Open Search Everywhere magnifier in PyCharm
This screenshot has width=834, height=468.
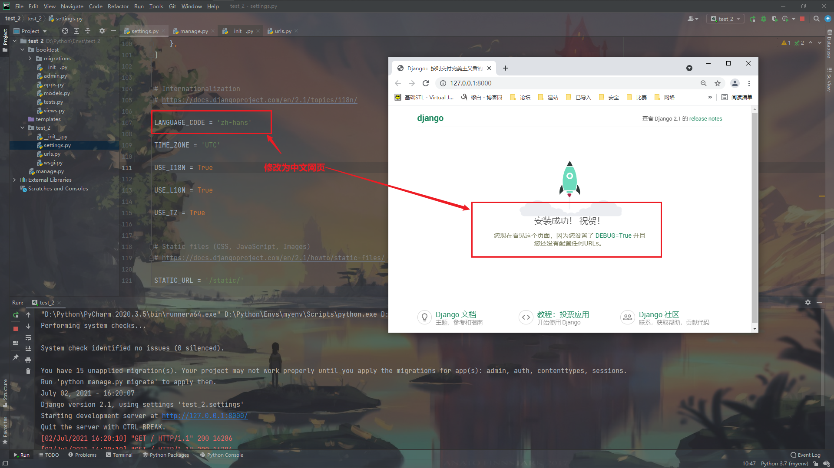[817, 19]
